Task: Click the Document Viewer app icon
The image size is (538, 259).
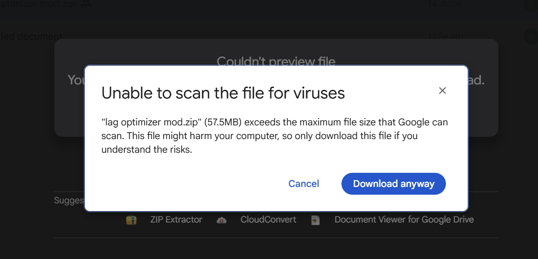Action: point(316,220)
